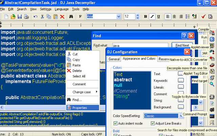Image resolution: width=217 pixels, height=136 pixels.
Task: Save the file with the floppy icon
Action: (x=20, y=17)
